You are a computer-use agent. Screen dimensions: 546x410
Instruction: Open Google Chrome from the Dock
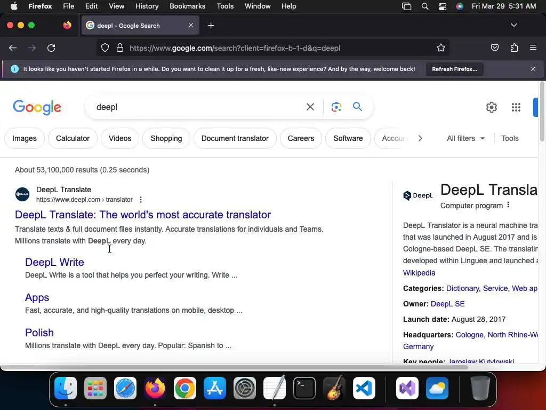(x=185, y=388)
